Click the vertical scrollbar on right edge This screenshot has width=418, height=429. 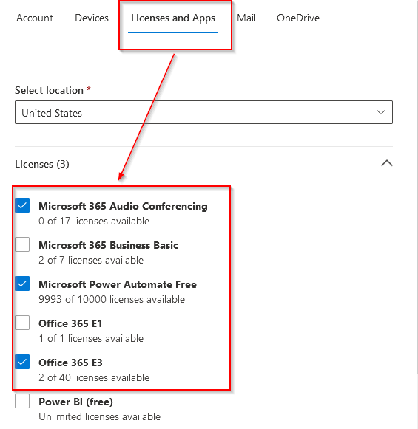(x=417, y=187)
